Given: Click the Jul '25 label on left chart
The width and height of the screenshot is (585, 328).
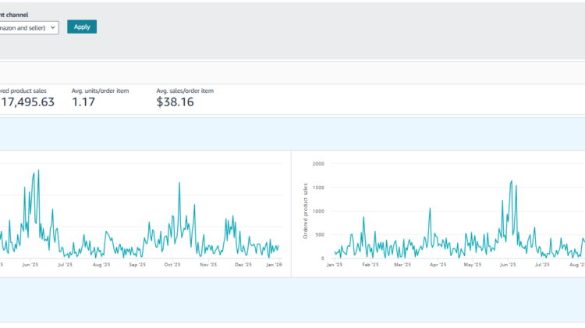Looking at the screenshot, I should coord(65,265).
